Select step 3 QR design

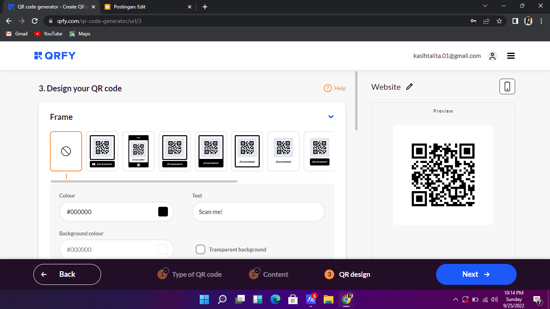[x=347, y=274]
